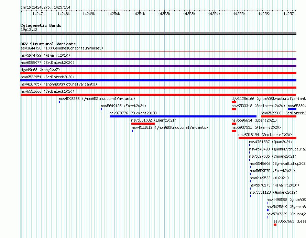Viewport: 306px width, 238px height.
Task: Select the nsv978776 Sudmant2013 blue bar
Action: click(183, 116)
